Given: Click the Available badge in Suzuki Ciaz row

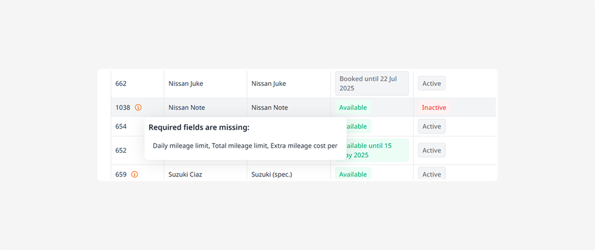Looking at the screenshot, I should 352,175.
